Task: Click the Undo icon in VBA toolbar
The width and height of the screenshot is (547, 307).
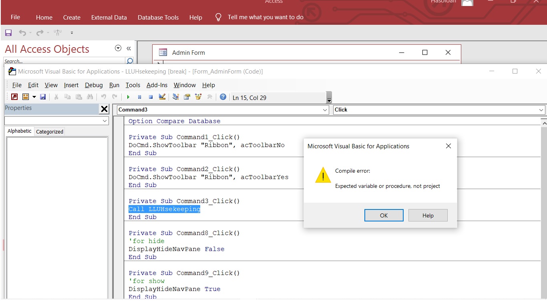Action: (103, 97)
